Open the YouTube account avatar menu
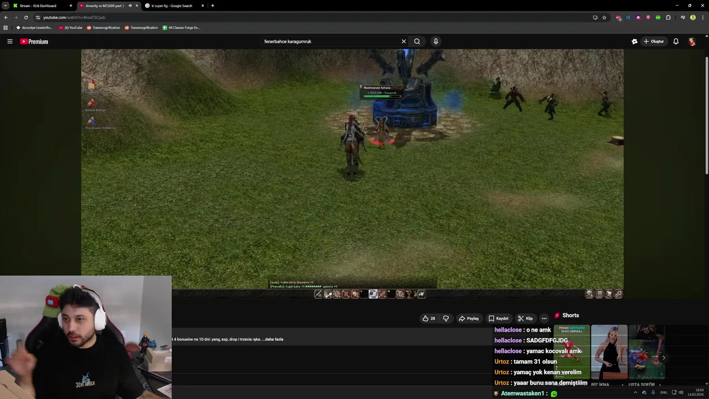709x399 pixels. pos(692,42)
